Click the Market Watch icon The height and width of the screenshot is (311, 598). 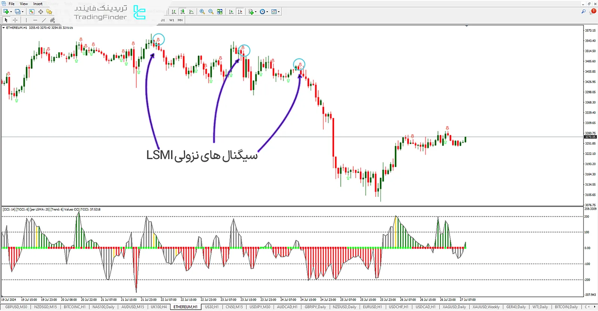pos(32,12)
